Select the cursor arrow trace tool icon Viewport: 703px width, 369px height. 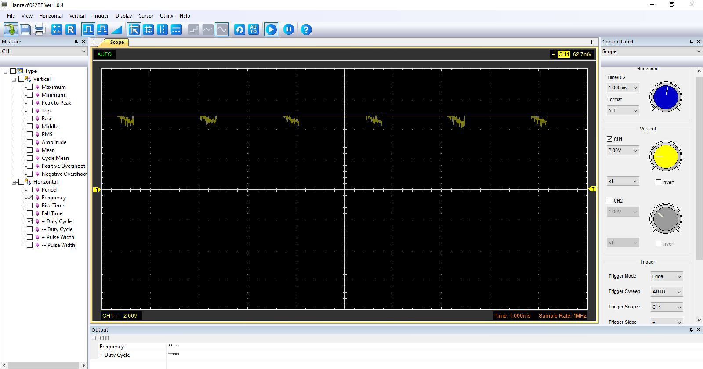pyautogui.click(x=134, y=29)
